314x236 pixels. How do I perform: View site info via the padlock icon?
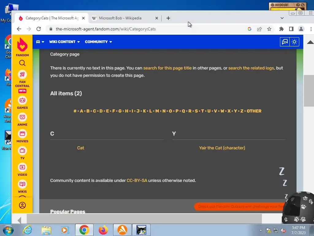51,29
